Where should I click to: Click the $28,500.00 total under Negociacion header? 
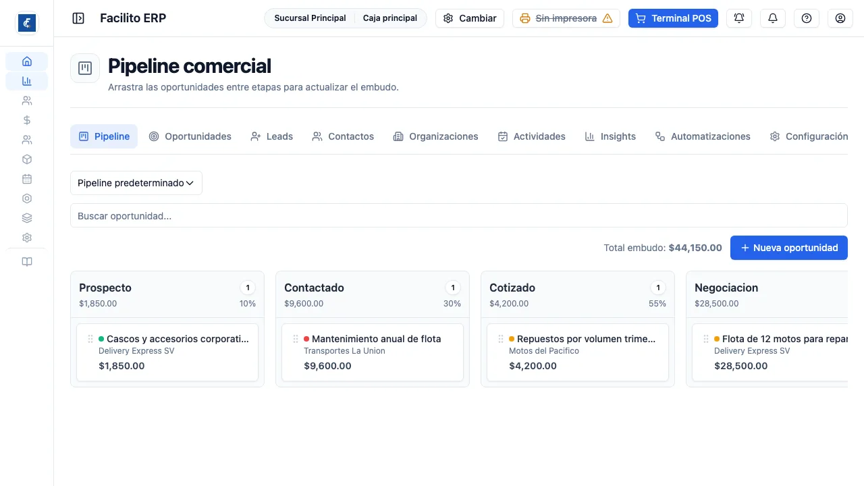717,304
